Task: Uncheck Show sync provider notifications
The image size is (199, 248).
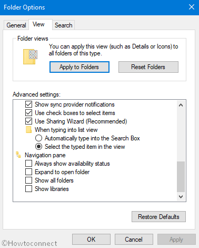Action: [28, 104]
